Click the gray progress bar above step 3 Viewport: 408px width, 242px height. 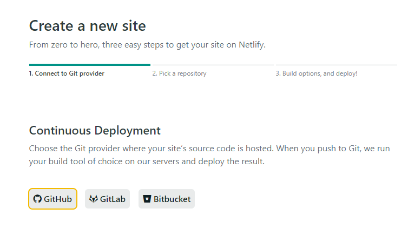[x=335, y=65]
